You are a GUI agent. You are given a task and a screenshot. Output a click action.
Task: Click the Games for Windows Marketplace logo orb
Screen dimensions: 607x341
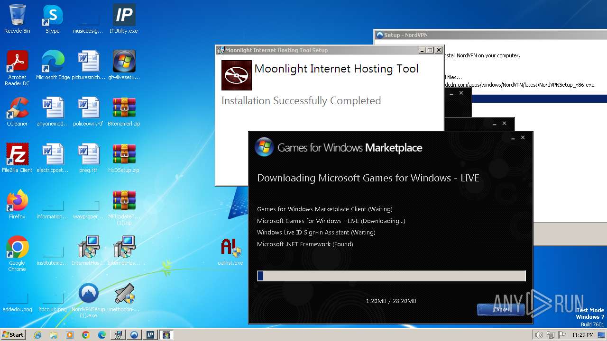click(264, 147)
